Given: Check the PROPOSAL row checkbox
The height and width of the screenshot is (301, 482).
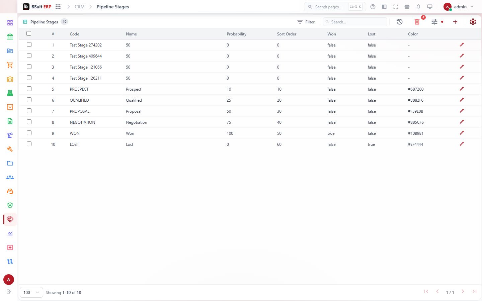Looking at the screenshot, I should click(29, 111).
